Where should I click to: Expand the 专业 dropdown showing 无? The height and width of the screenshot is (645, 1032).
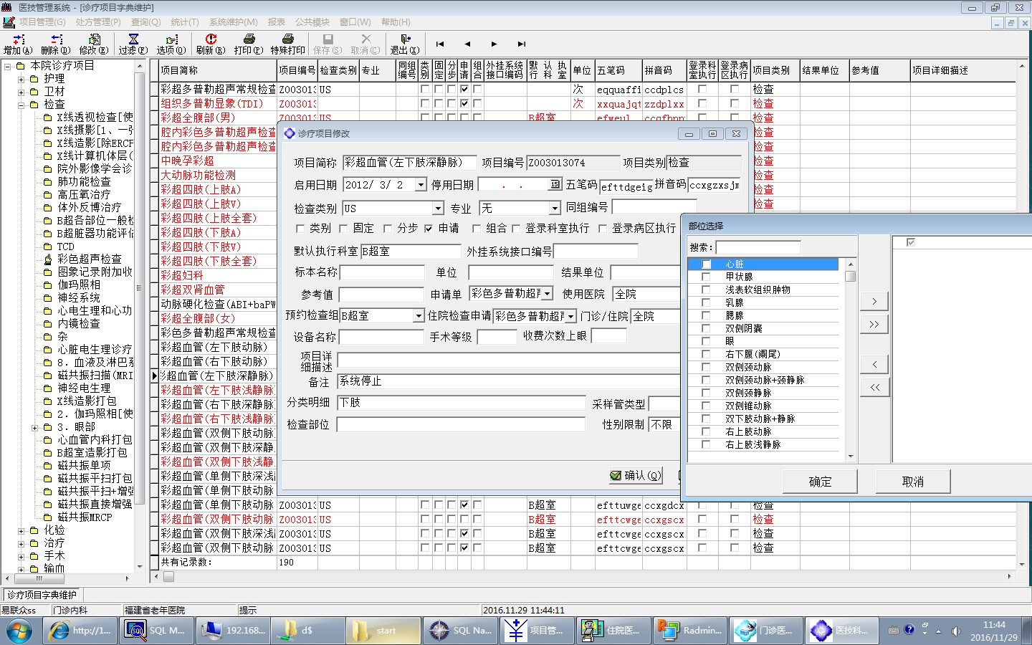(x=554, y=209)
